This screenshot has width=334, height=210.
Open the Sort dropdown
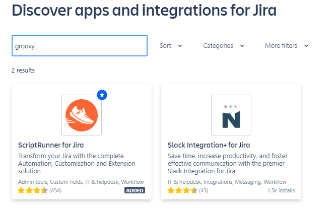[171, 46]
